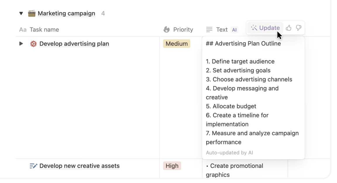The image size is (337, 183).
Task: Select the High priority tag
Action: pos(172,166)
